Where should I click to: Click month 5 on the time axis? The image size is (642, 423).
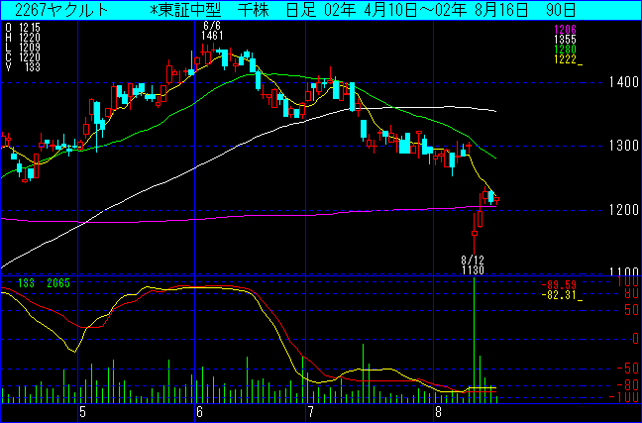82,412
